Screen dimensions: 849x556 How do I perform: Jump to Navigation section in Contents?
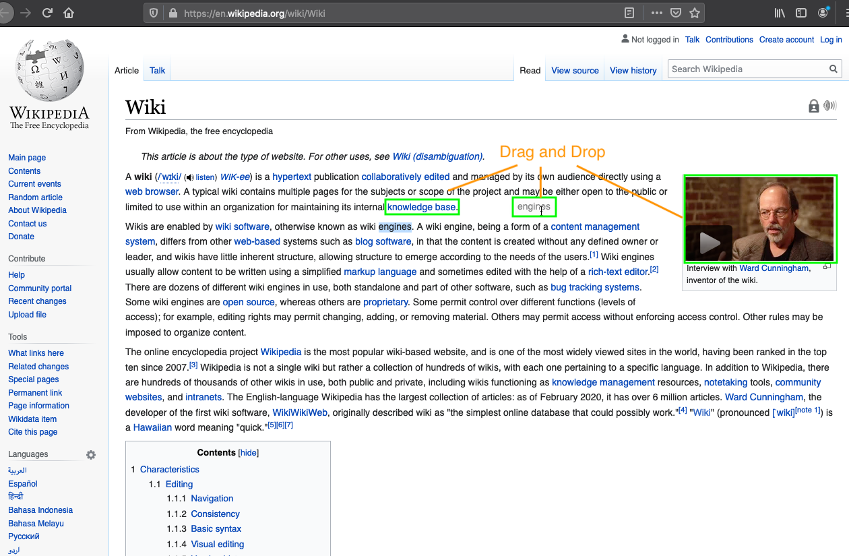coord(212,498)
